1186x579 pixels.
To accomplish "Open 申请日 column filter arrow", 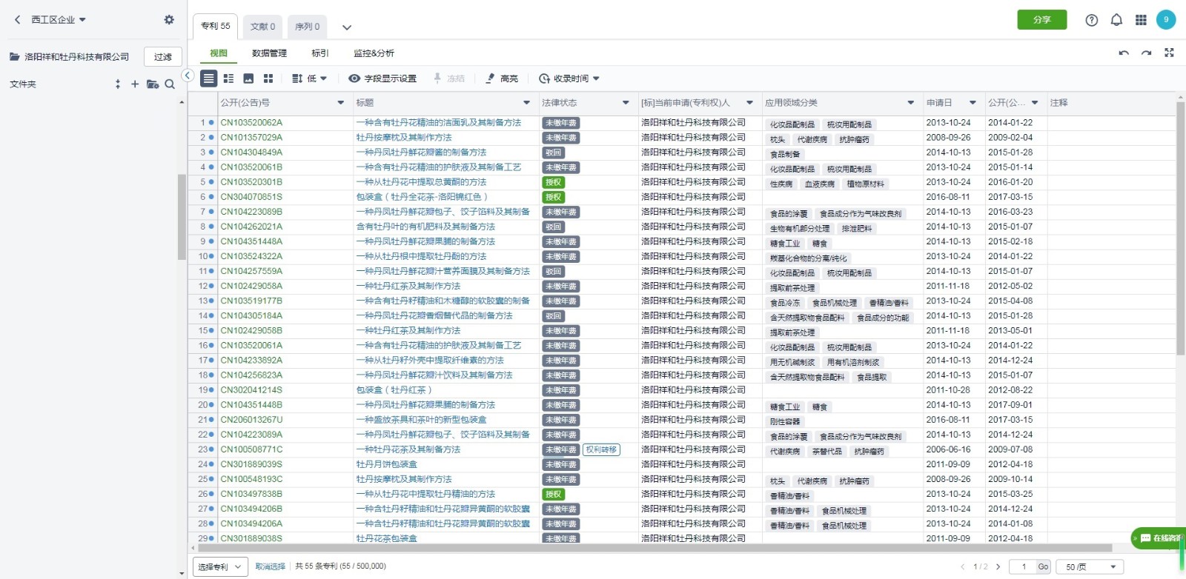I will pyautogui.click(x=973, y=103).
